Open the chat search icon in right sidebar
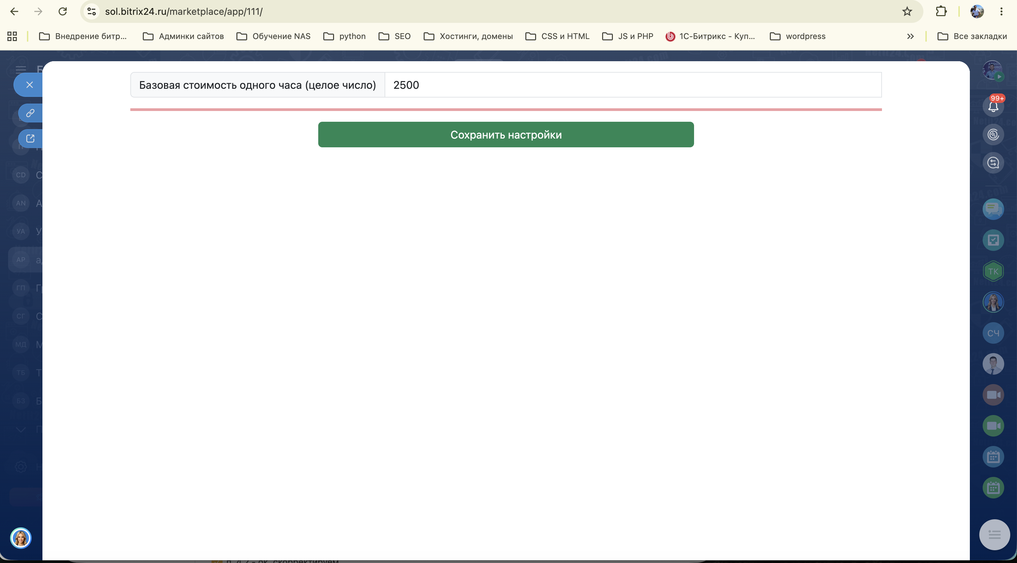1017x563 pixels. click(993, 163)
